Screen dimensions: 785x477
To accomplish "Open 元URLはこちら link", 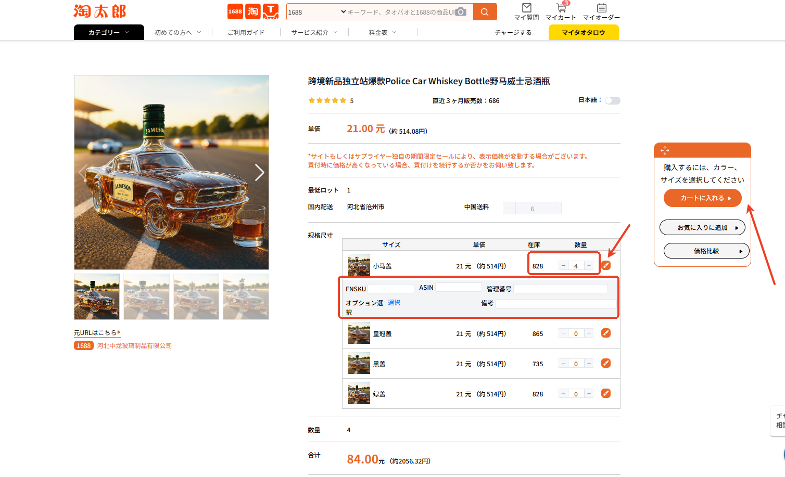I will point(97,333).
